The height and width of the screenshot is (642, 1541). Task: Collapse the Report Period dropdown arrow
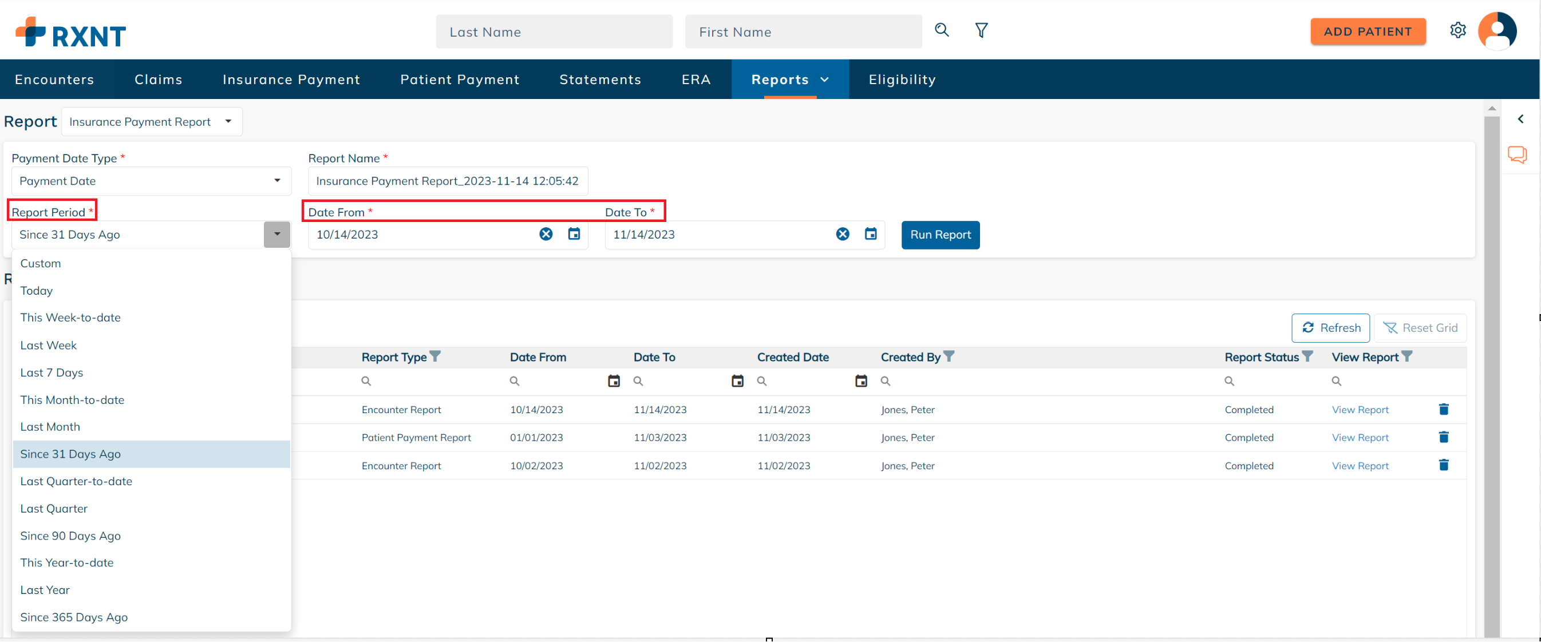276,235
